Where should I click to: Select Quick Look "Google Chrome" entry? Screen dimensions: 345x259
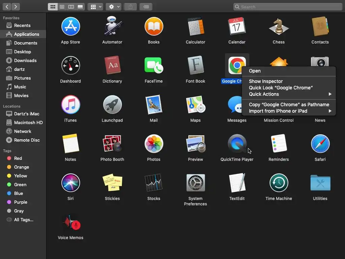coord(289,88)
